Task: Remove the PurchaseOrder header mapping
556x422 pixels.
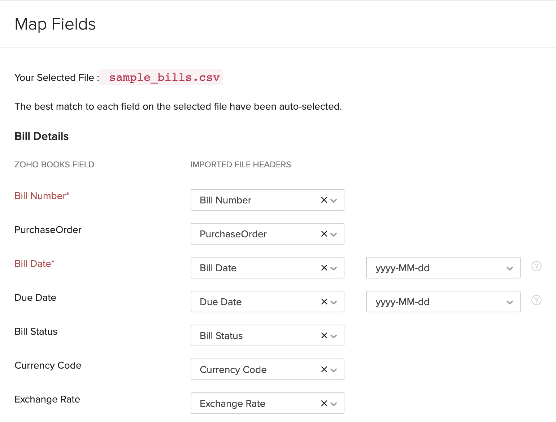Action: click(x=323, y=234)
